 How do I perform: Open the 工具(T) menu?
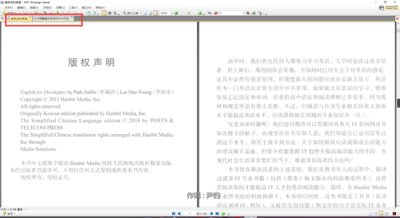(73, 8)
